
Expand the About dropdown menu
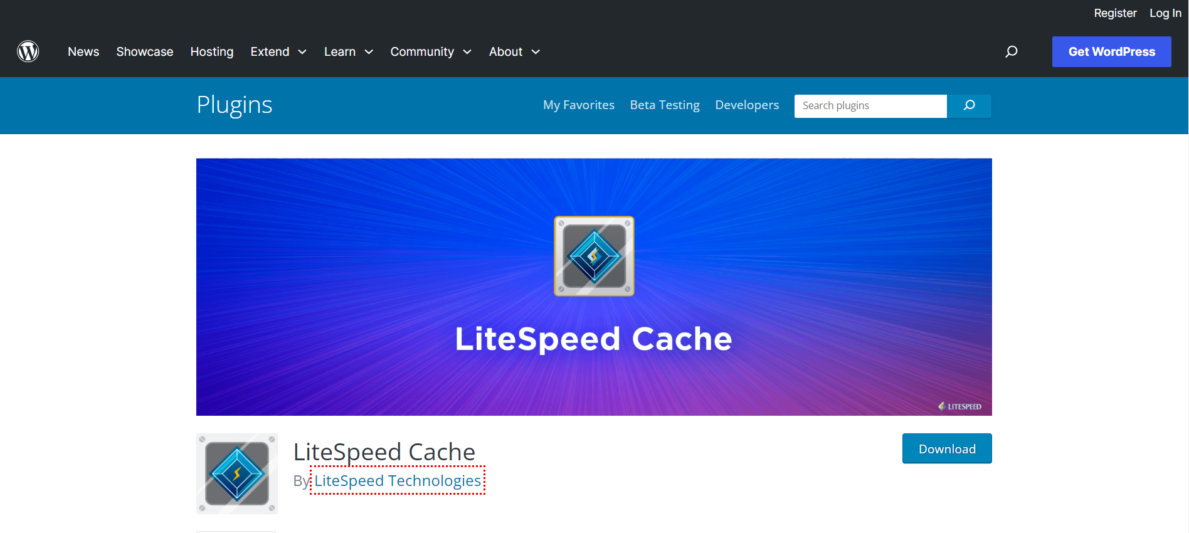[514, 51]
